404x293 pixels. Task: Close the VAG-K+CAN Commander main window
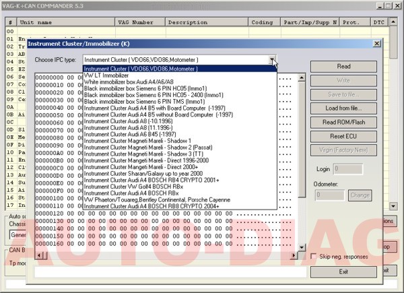point(397,5)
